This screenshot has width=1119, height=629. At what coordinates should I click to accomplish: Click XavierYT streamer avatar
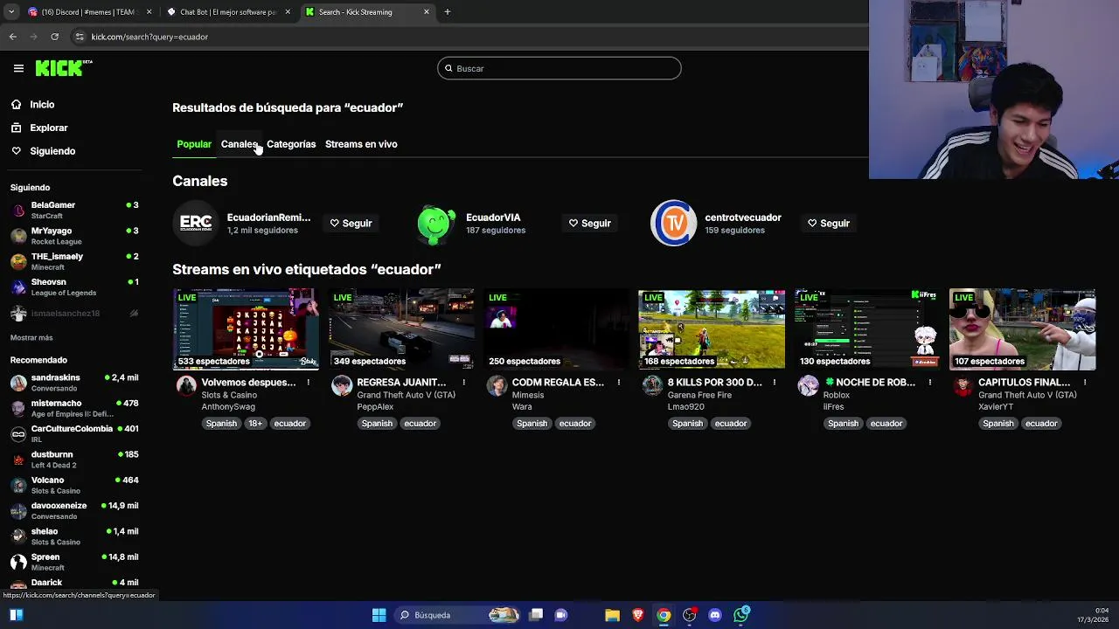pos(963,386)
